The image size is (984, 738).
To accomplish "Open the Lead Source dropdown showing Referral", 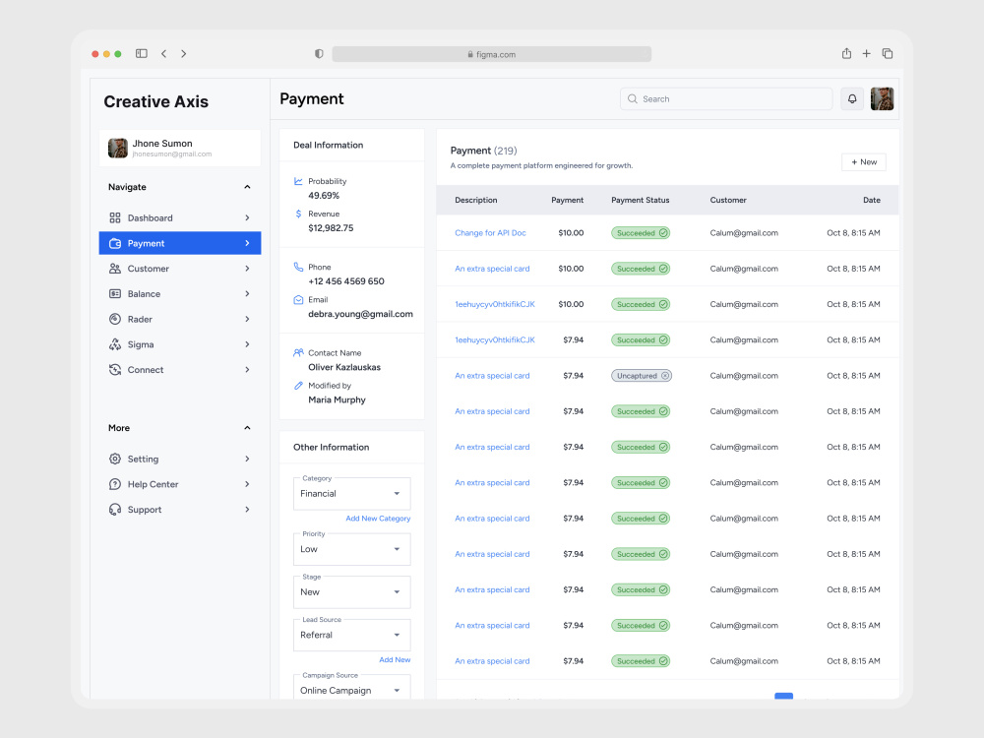I will pyautogui.click(x=351, y=635).
